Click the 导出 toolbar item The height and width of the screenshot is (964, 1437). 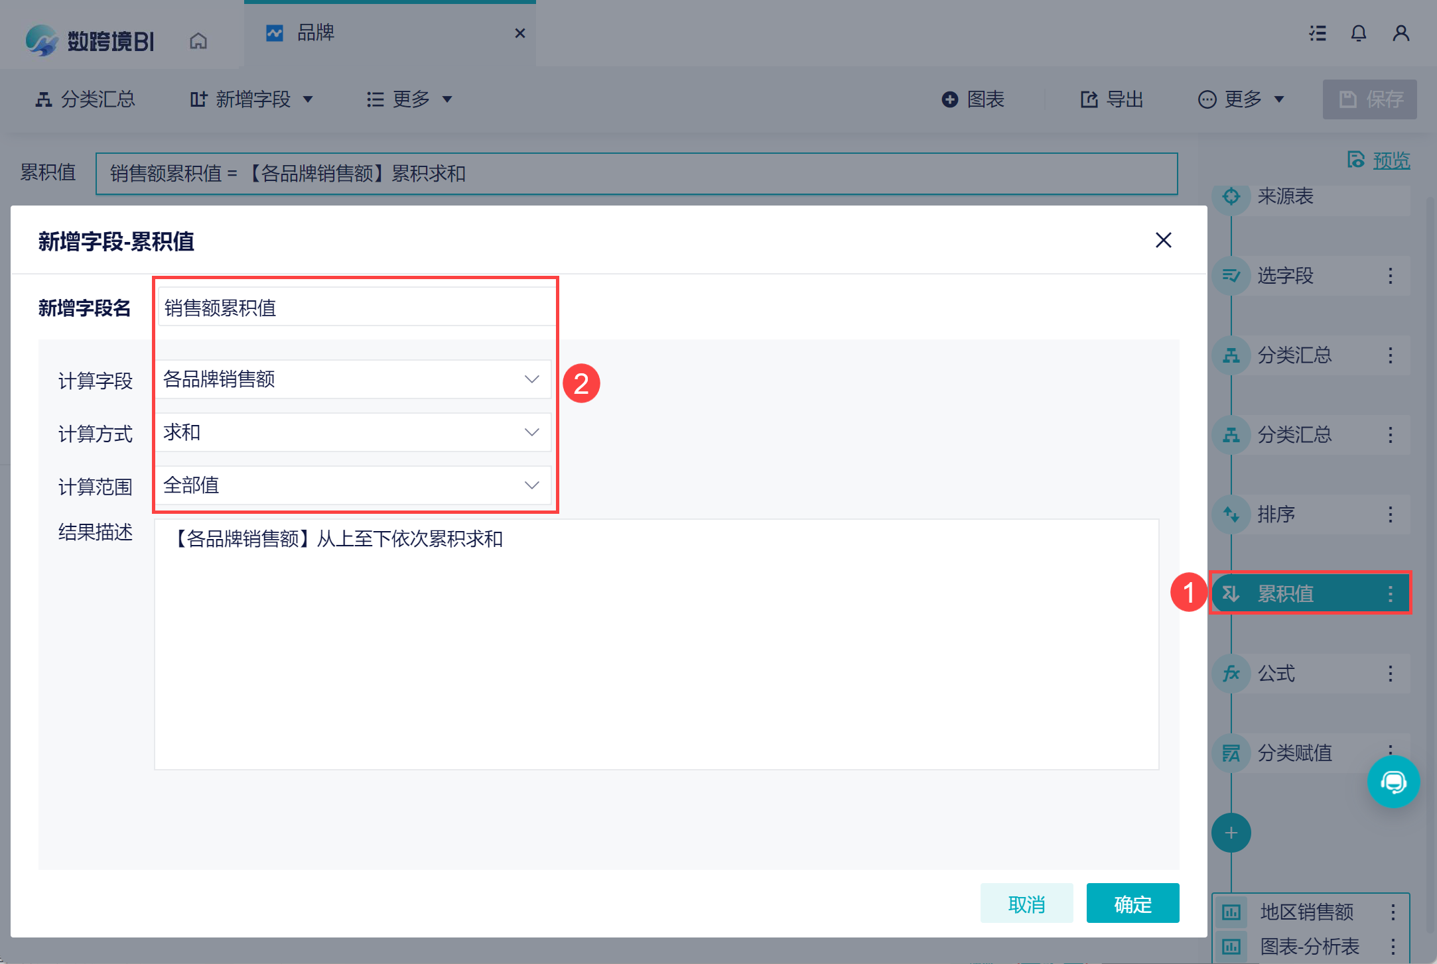tap(1112, 99)
